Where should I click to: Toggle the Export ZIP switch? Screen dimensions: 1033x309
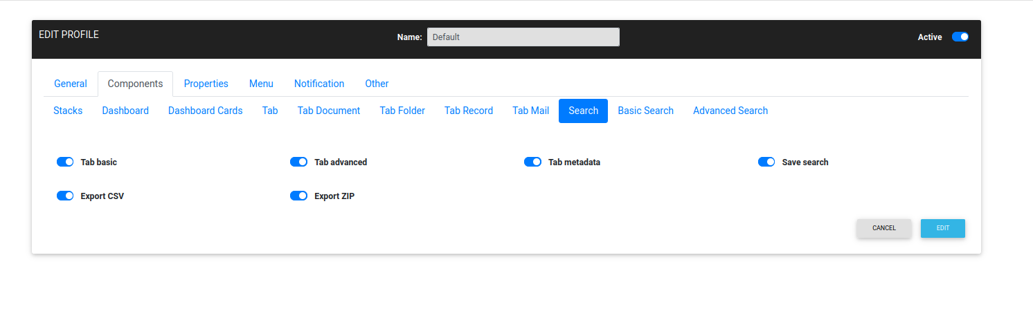[x=298, y=196]
